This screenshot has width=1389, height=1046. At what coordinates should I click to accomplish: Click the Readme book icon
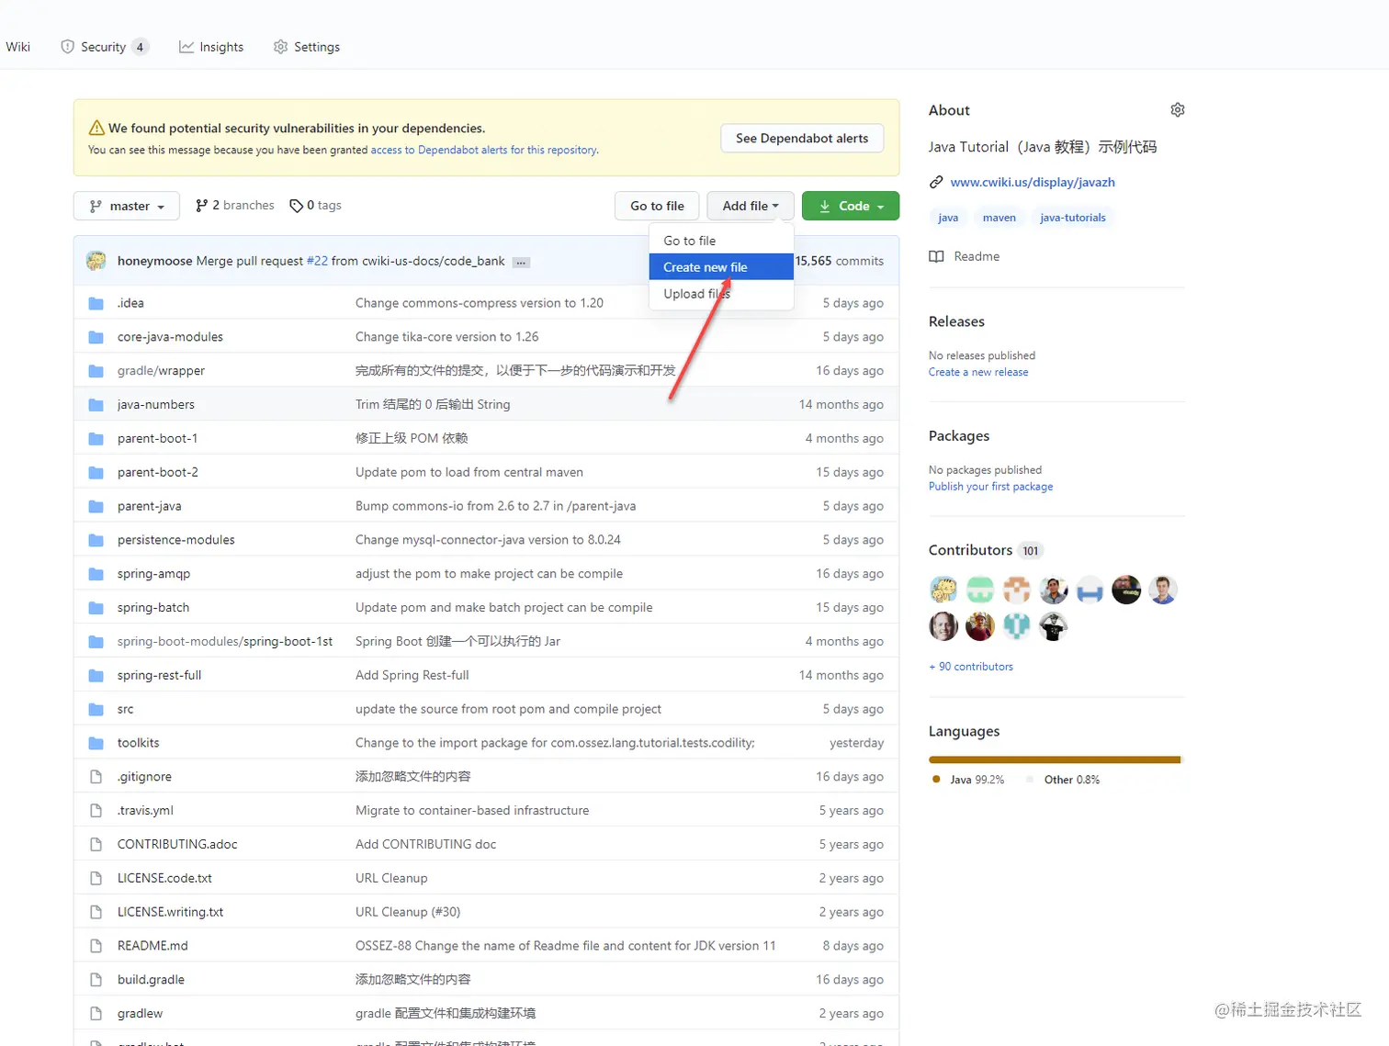pos(934,256)
